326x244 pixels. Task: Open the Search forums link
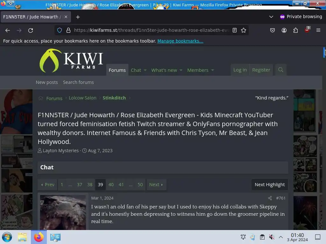[78, 82]
